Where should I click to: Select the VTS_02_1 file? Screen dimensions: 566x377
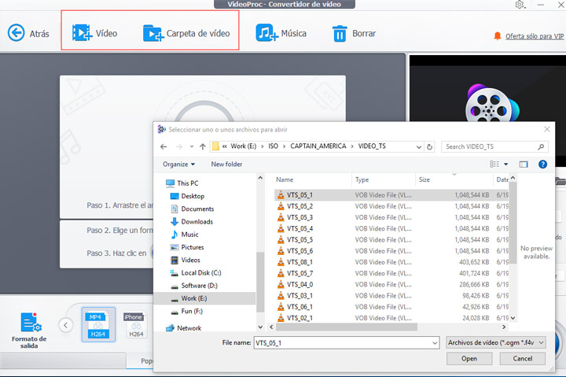(391, 318)
